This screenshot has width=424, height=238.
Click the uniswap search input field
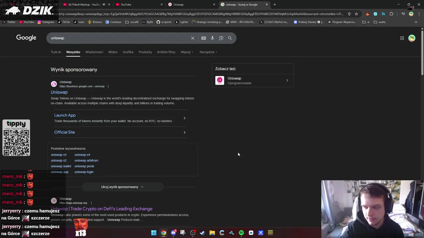pyautogui.click(x=119, y=38)
